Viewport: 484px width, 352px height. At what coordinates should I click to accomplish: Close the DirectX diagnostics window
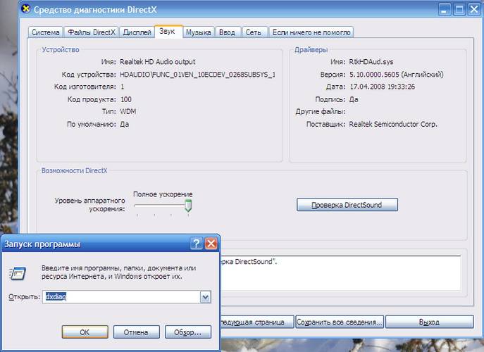(474, 9)
